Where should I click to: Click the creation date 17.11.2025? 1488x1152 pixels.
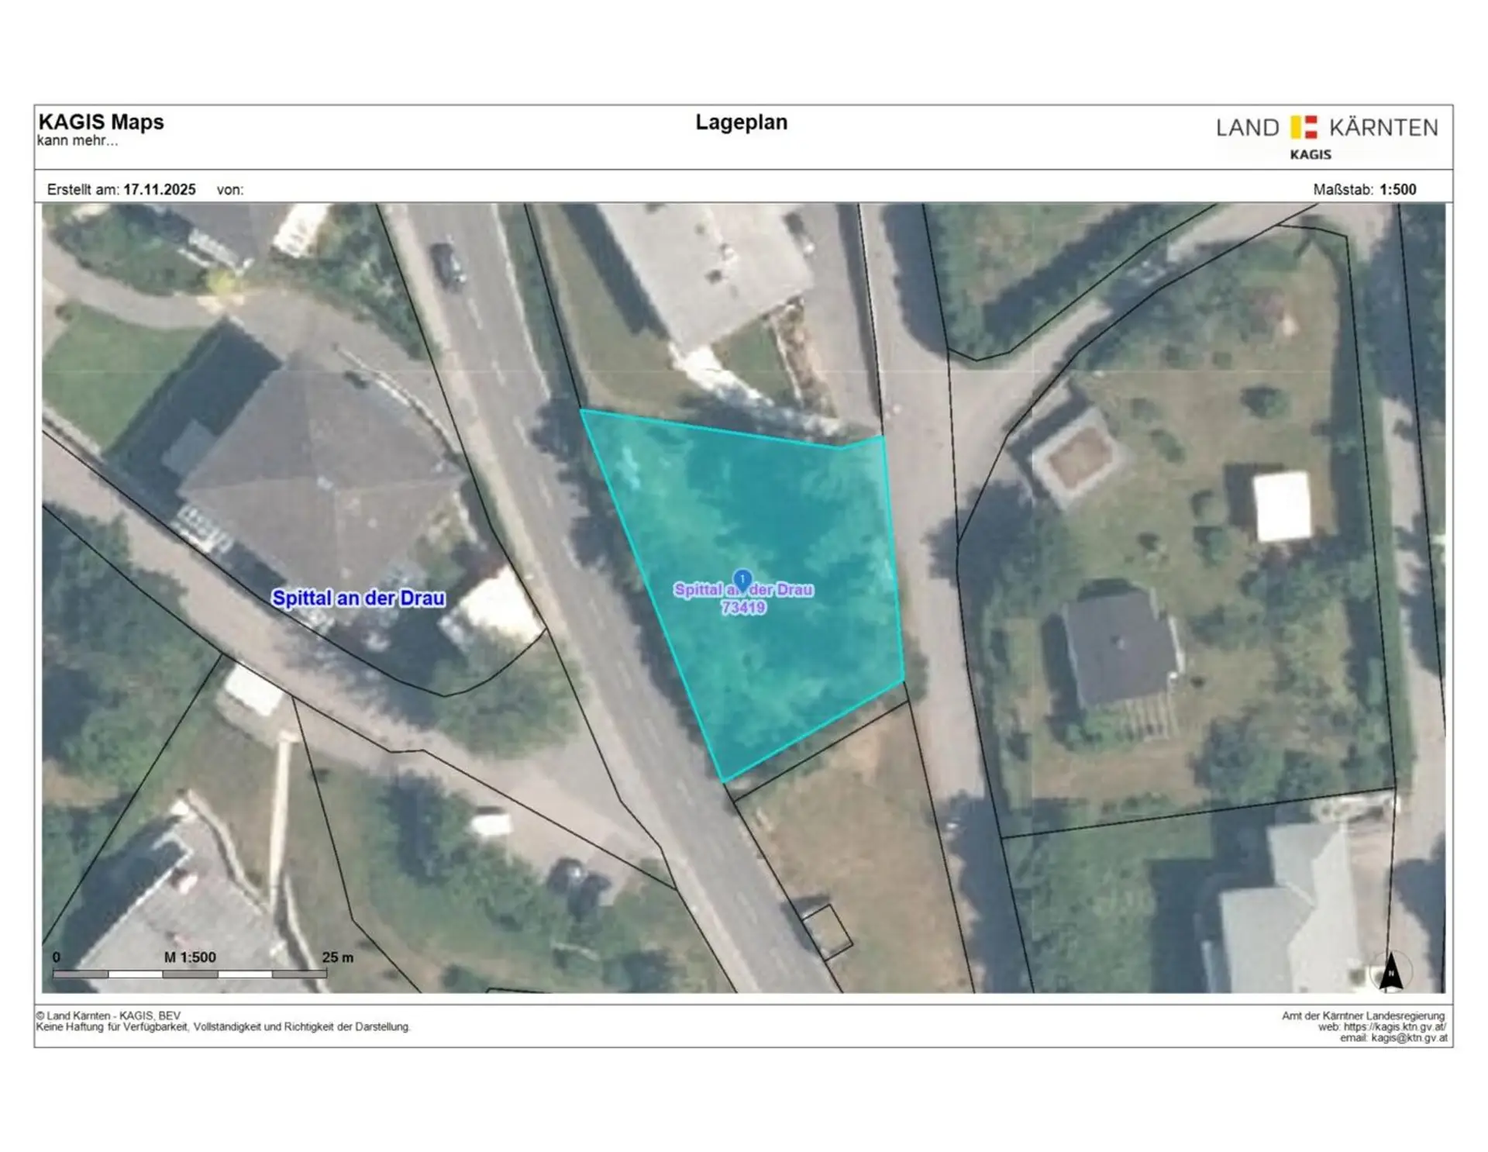pyautogui.click(x=160, y=190)
